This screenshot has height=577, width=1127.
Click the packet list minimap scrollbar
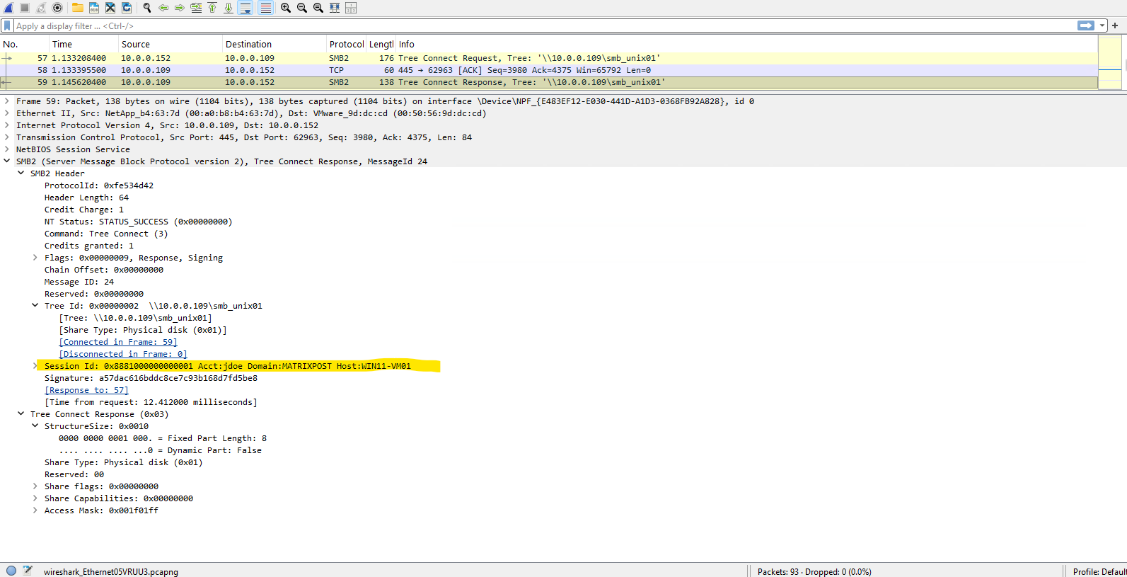click(1110, 62)
